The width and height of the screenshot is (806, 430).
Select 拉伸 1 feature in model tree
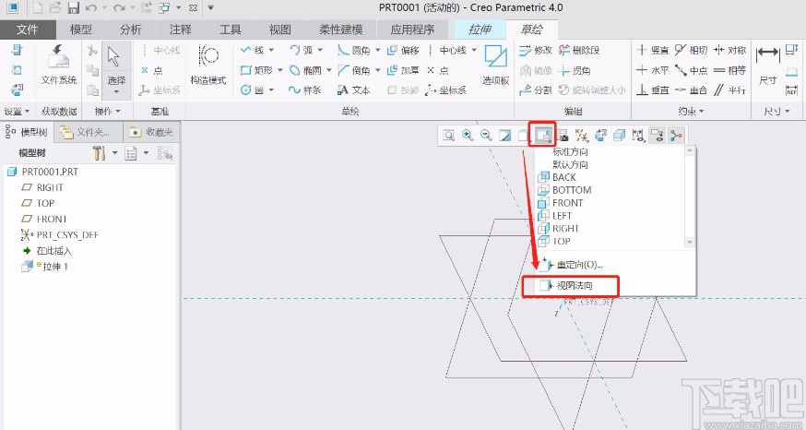44,267
